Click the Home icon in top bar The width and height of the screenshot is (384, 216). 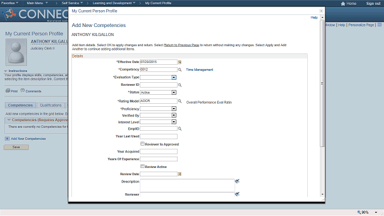pos(343,4)
